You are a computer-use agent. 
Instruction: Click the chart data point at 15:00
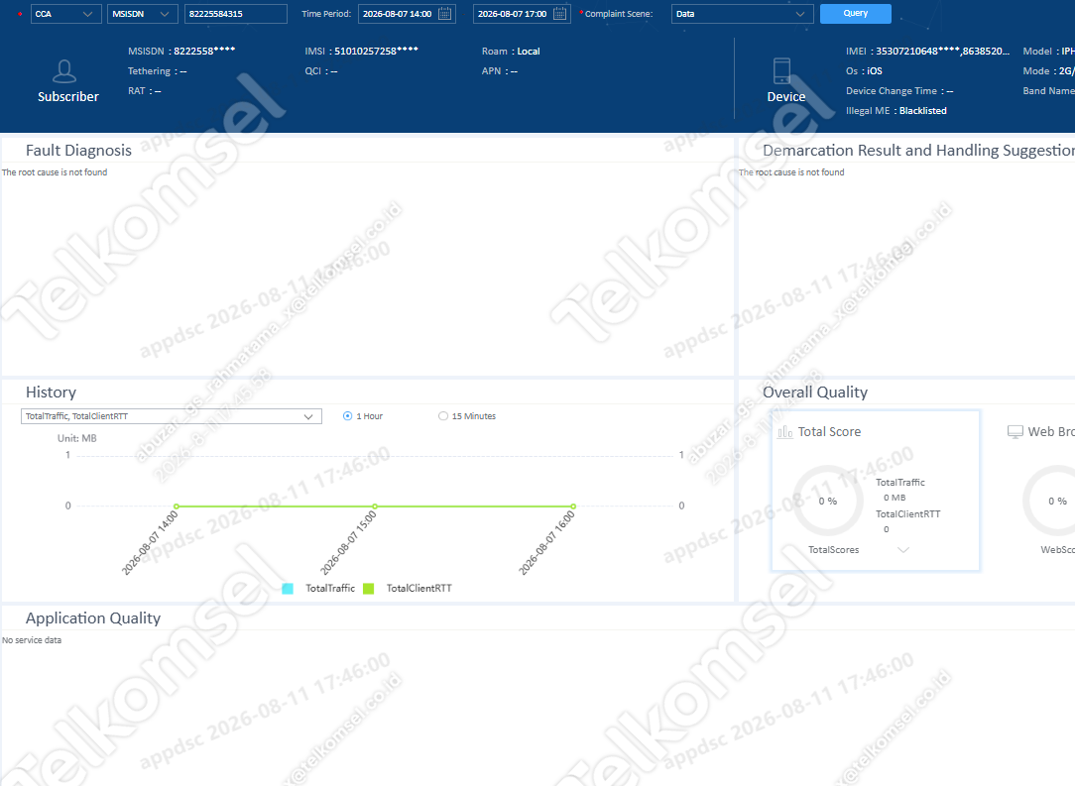[374, 506]
